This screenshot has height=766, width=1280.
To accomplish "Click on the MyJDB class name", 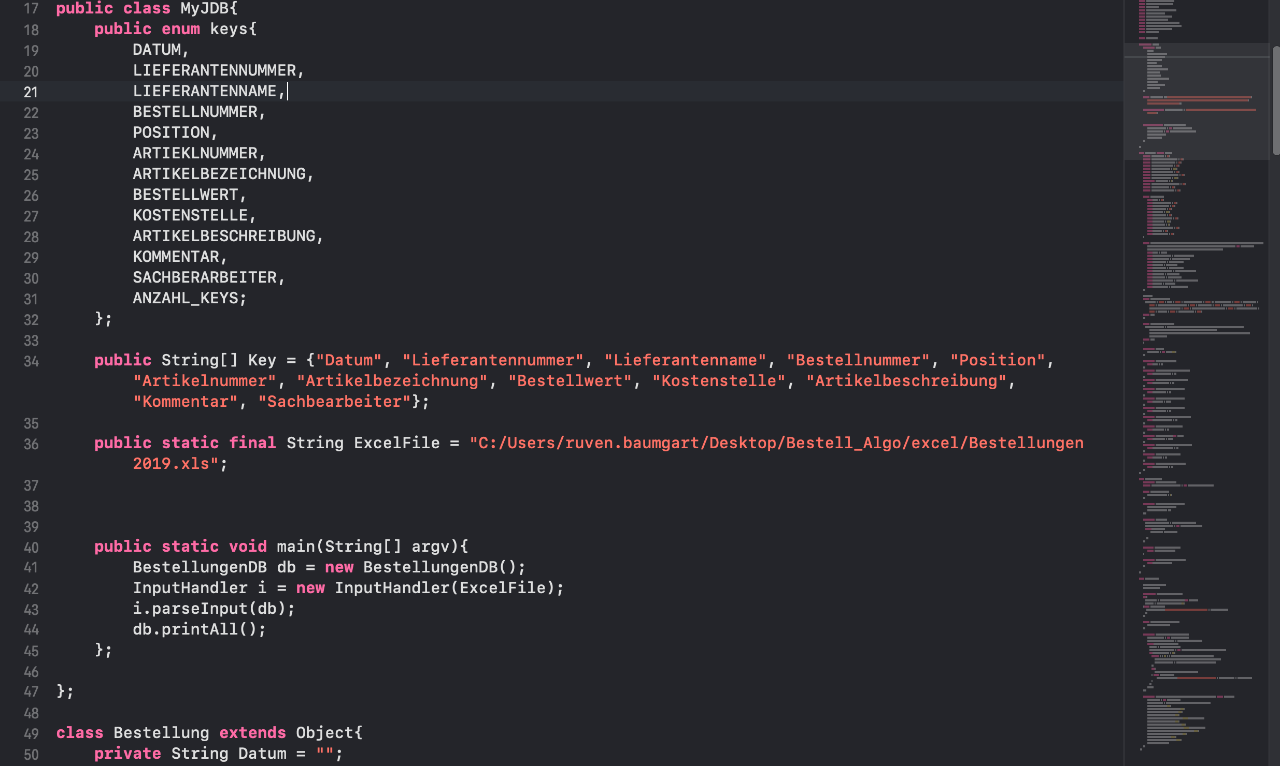I will tap(204, 8).
